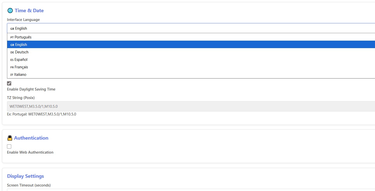
Task: Click the padlock icon next to Authentication
Action: pyautogui.click(x=10, y=138)
